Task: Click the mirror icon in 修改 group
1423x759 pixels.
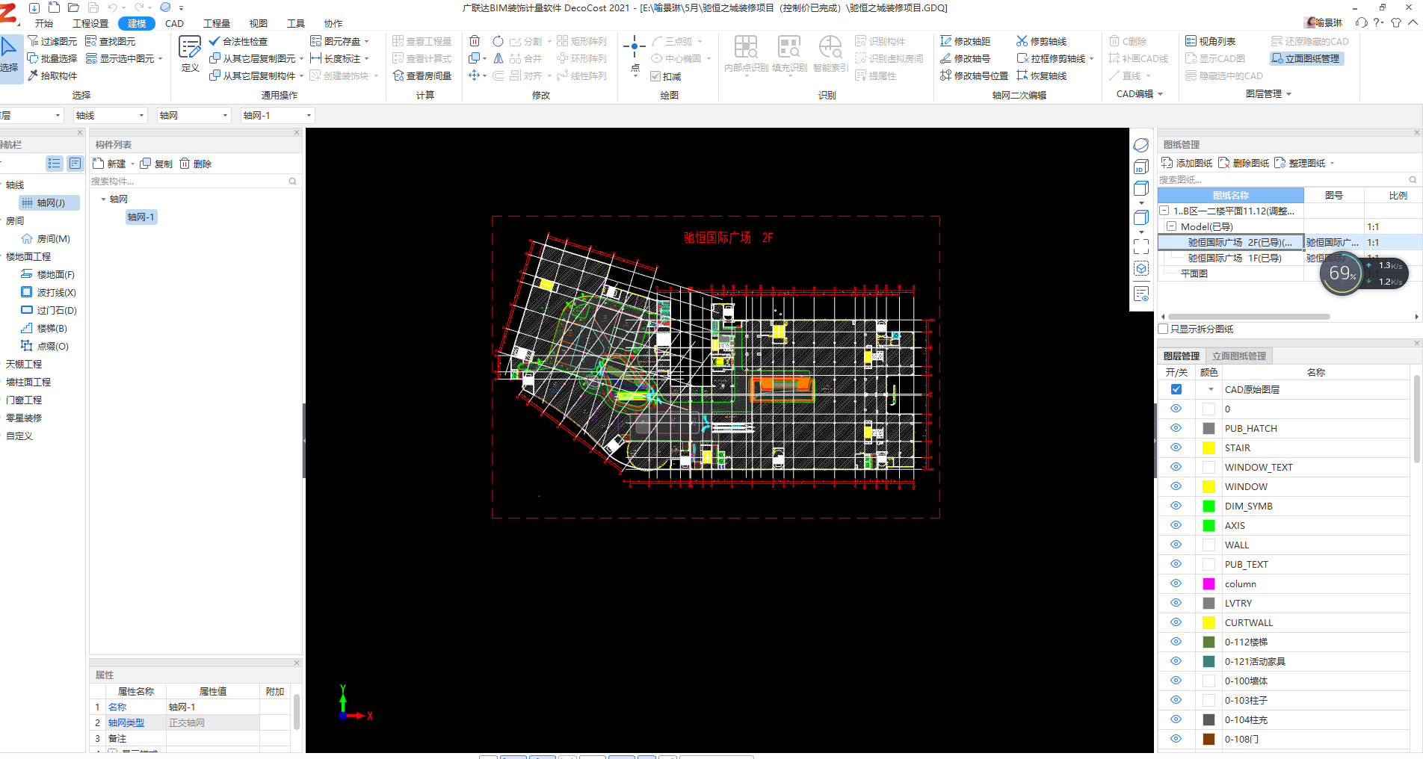Action: click(498, 58)
